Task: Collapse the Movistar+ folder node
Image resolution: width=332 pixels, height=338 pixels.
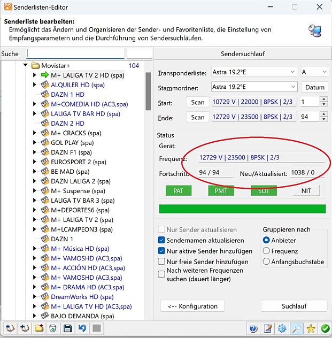Action: (26, 65)
